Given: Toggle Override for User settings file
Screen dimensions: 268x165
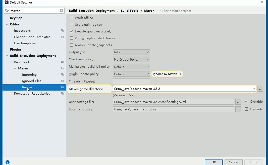Looking at the screenshot, I should [246, 102].
